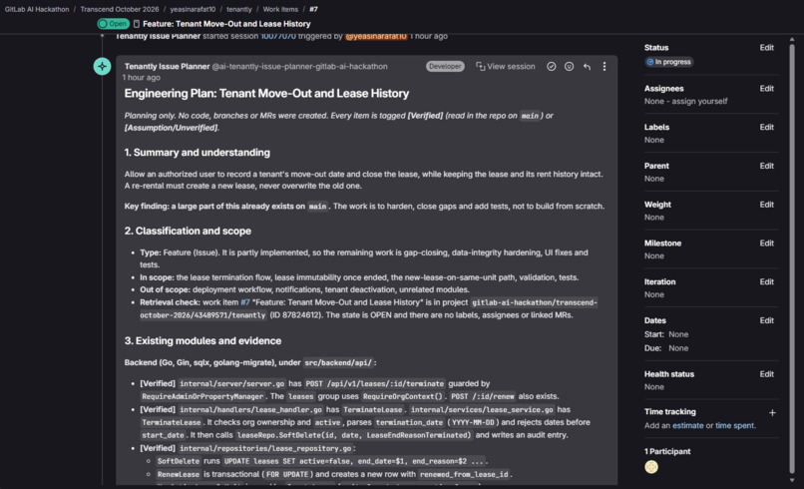Screen dimensions: 804x489
Task: Open the comment more actions menu
Action: click(x=604, y=66)
